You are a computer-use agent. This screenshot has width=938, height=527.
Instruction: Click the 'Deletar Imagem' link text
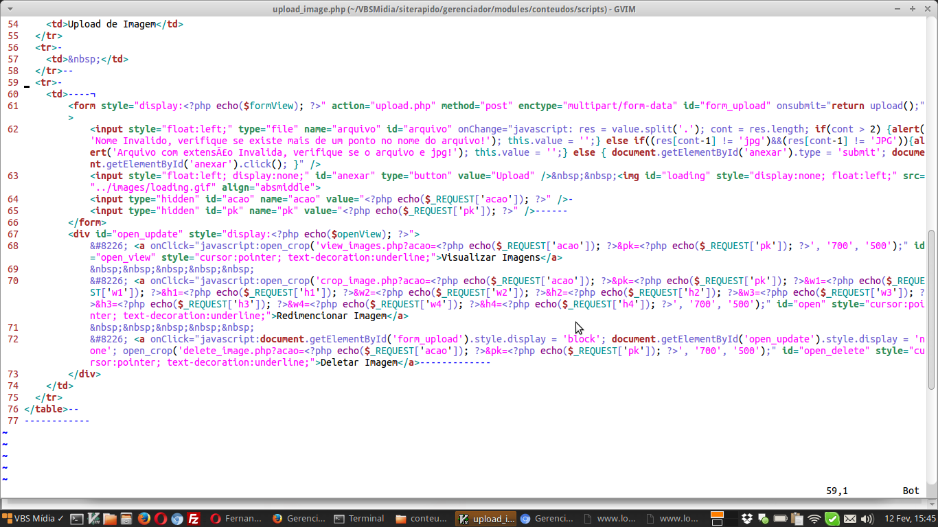click(359, 363)
